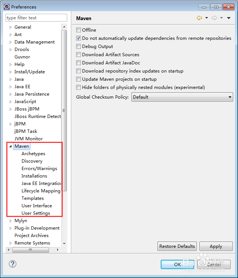Click the horizontal scroll right arrow
This screenshot has height=278, width=238.
point(58,250)
